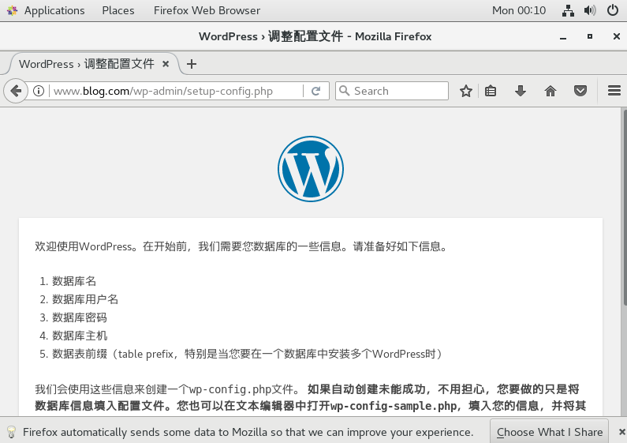Dismiss the Firefox data notification bar
627x443 pixels.
(621, 432)
